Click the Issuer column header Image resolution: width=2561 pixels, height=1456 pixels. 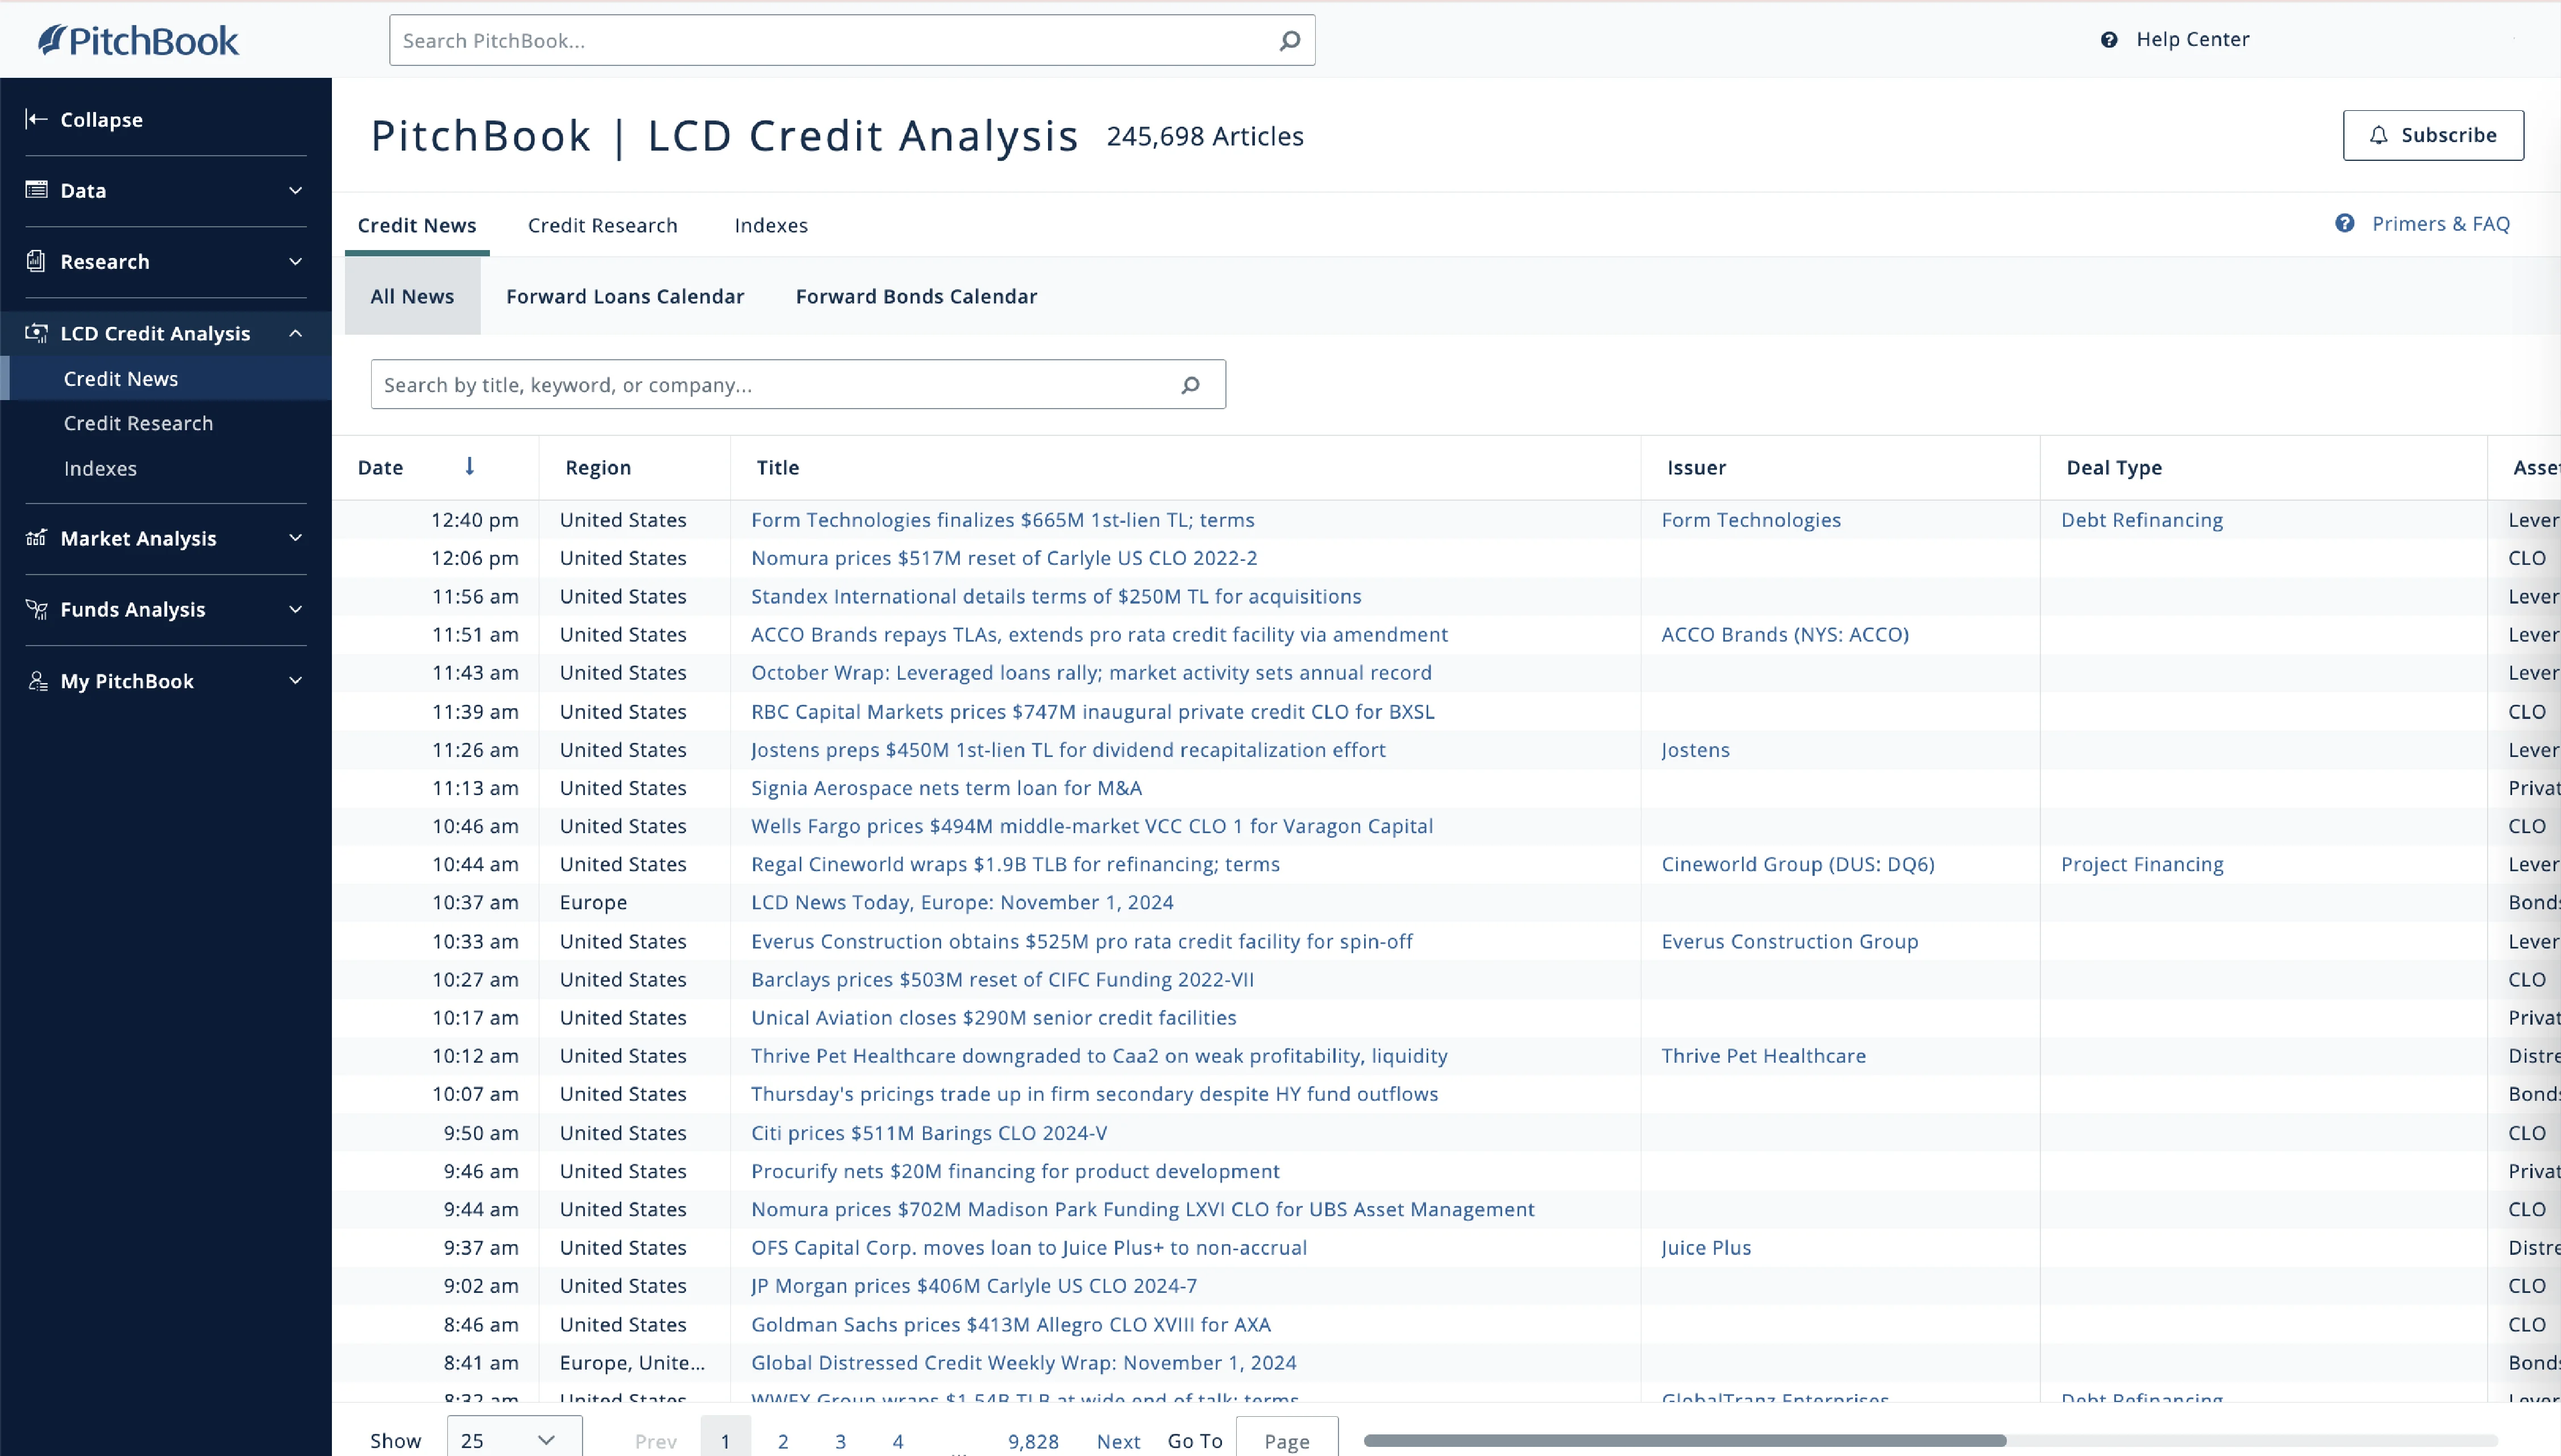[x=1697, y=467]
